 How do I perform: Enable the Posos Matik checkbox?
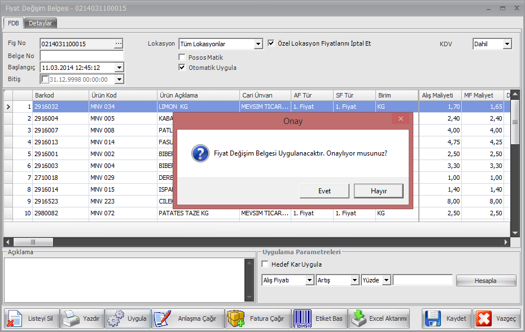click(x=182, y=57)
